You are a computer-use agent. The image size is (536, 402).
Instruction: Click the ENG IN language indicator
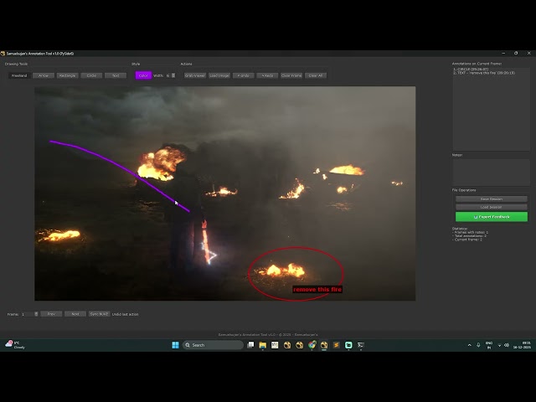[489, 345]
